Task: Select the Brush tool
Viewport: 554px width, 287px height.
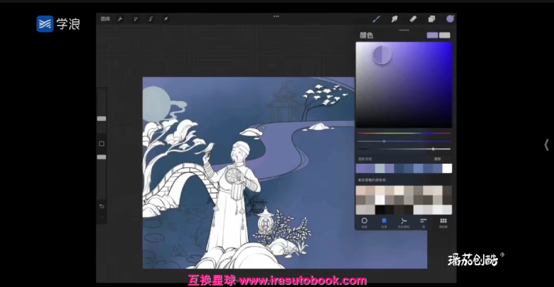Action: pos(377,19)
